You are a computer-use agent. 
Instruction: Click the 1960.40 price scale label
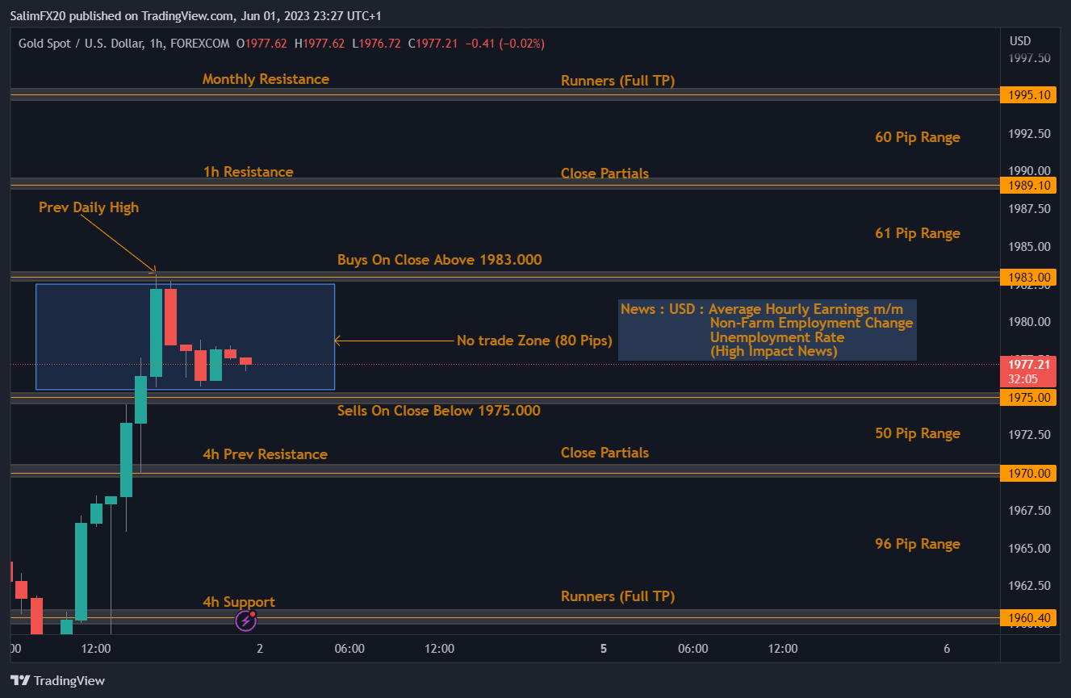[1028, 616]
